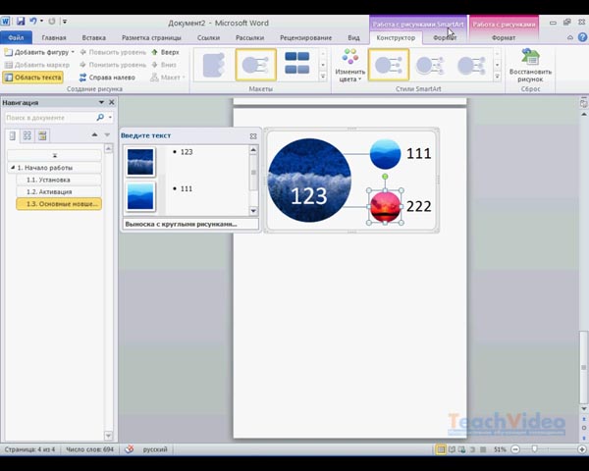Click the spelling check status bar icon
589x471 pixels.
(129, 449)
